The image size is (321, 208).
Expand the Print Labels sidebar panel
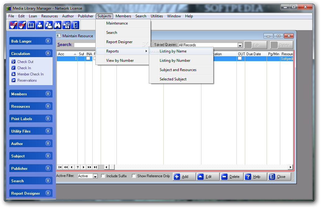(x=48, y=119)
